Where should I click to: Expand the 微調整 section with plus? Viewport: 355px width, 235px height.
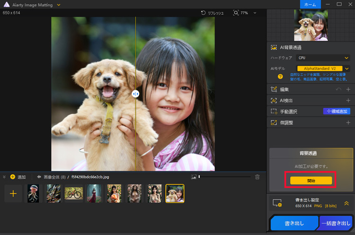click(x=348, y=122)
